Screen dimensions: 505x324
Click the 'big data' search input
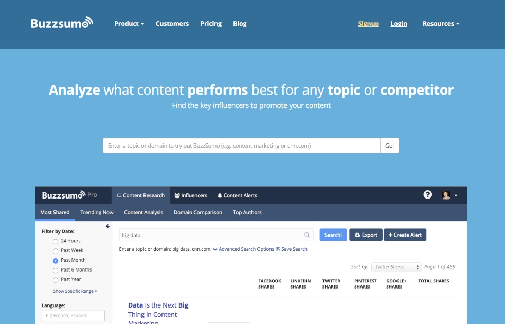point(217,235)
